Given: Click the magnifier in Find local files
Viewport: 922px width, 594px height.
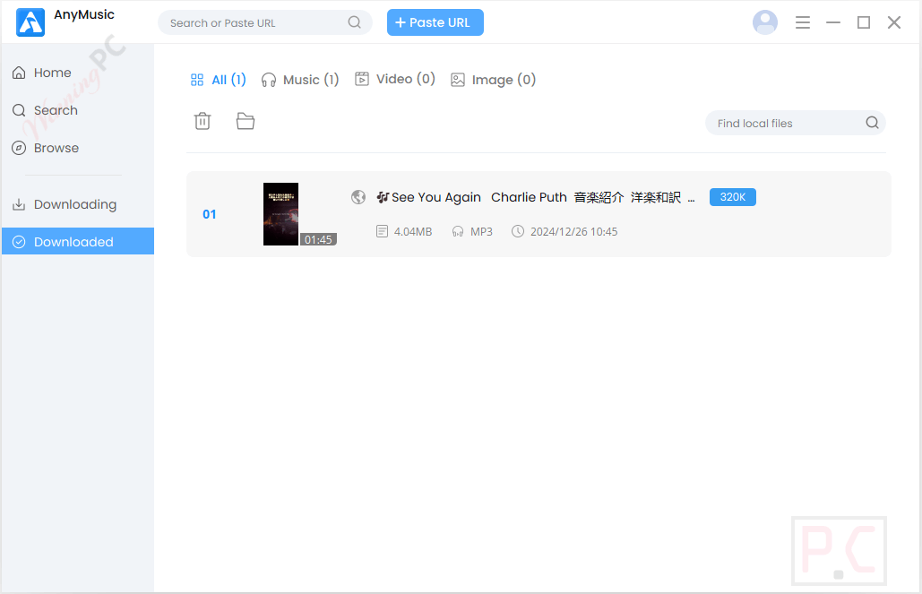Looking at the screenshot, I should pyautogui.click(x=872, y=123).
